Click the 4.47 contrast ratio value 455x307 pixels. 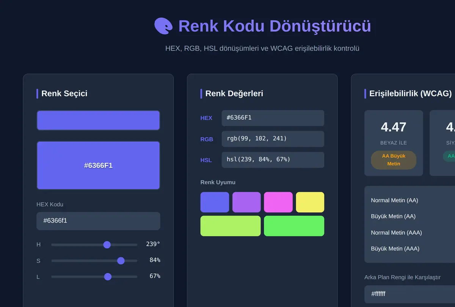click(x=394, y=127)
